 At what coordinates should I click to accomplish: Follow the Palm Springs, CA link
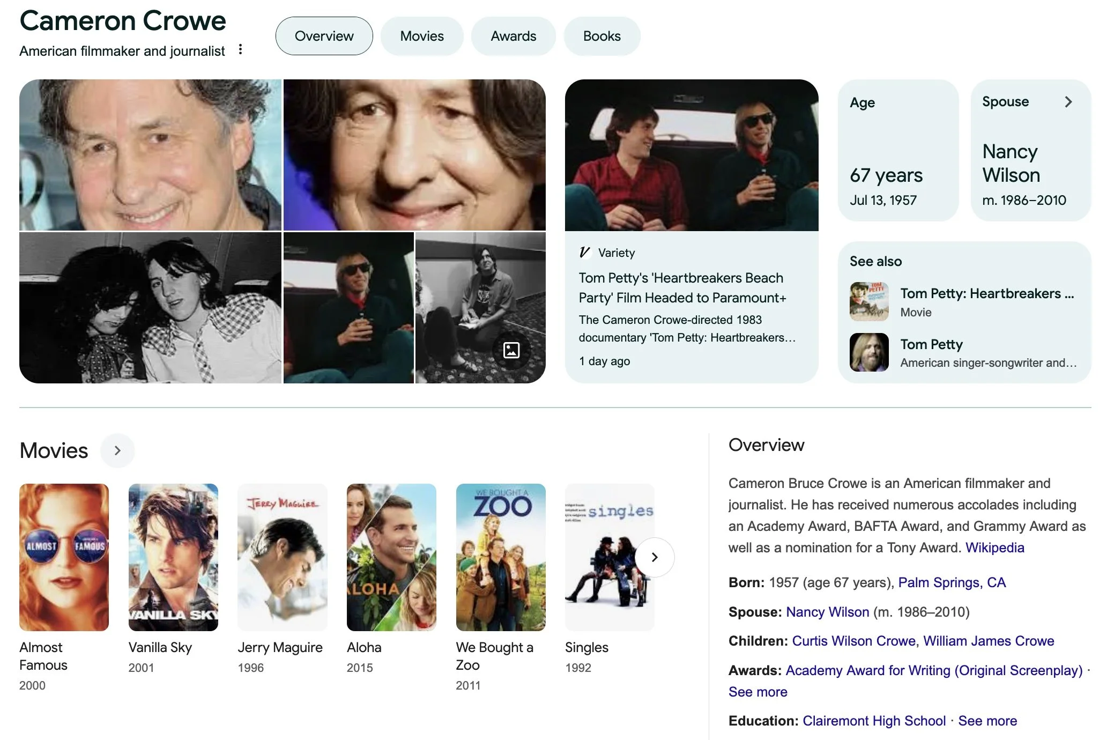coord(952,582)
